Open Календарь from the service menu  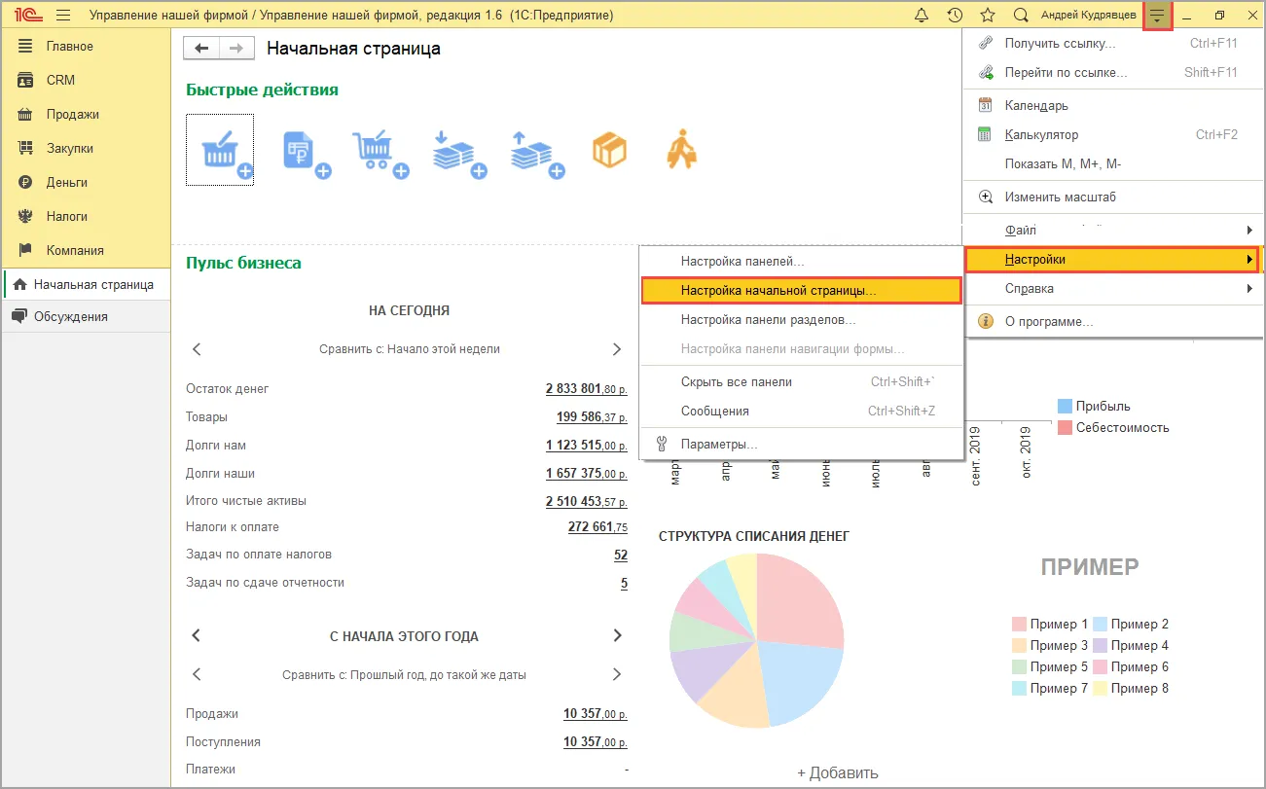[1112, 105]
